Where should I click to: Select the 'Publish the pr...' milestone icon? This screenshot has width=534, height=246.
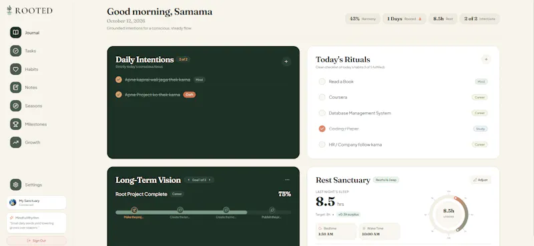pyautogui.click(x=272, y=210)
